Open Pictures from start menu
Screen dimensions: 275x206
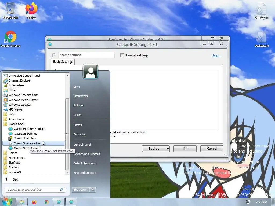pyautogui.click(x=78, y=105)
